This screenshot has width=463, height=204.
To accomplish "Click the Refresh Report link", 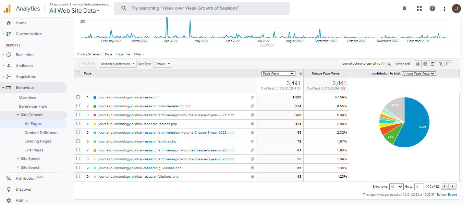I will coord(447,195).
